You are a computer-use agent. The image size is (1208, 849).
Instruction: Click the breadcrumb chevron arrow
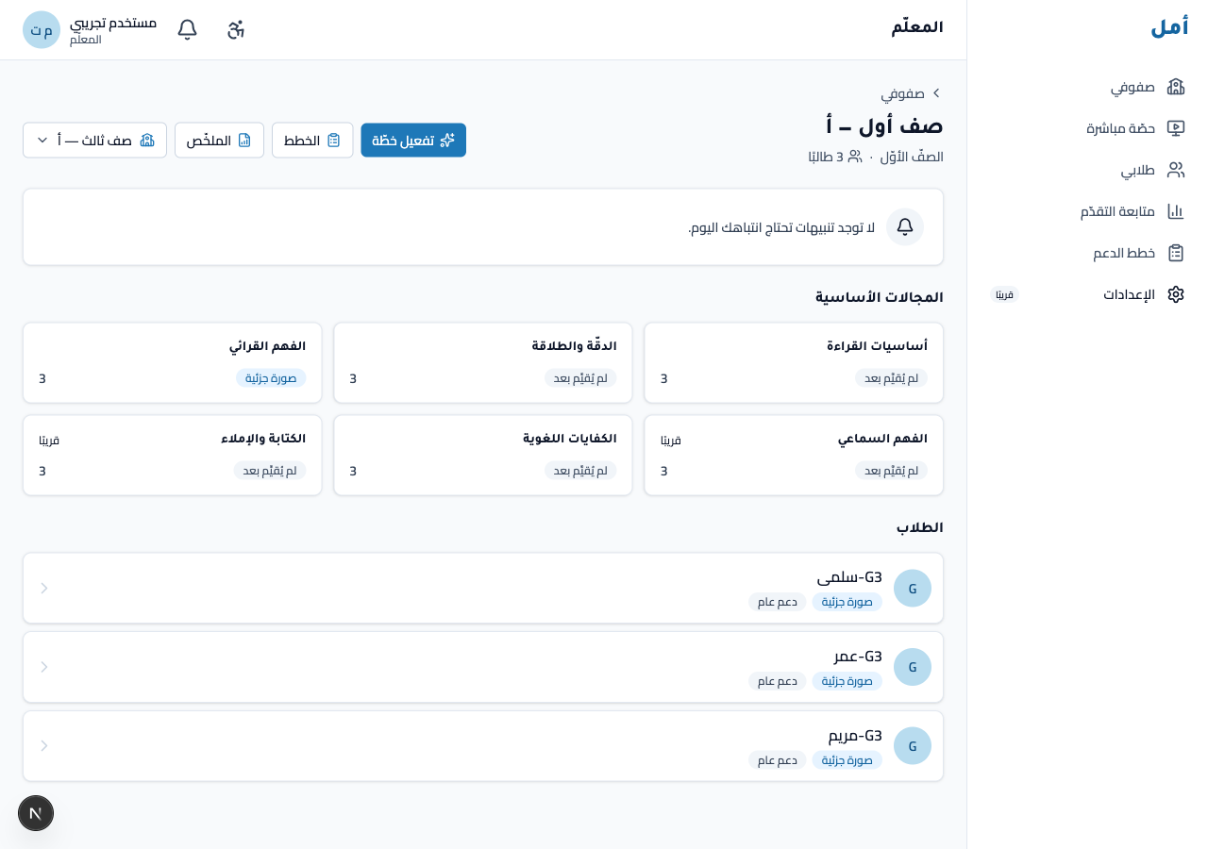[936, 92]
